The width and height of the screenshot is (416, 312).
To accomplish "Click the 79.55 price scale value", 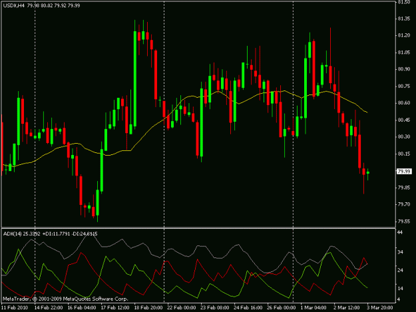I will [x=404, y=222].
